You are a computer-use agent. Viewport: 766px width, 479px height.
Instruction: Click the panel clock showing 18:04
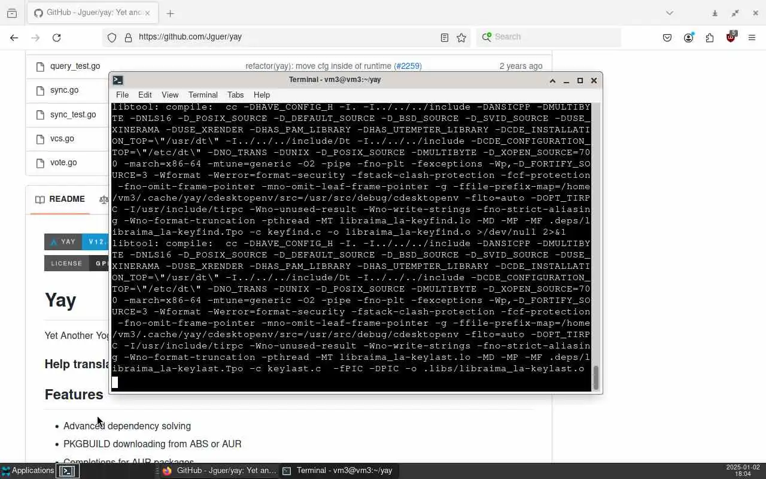743,471
